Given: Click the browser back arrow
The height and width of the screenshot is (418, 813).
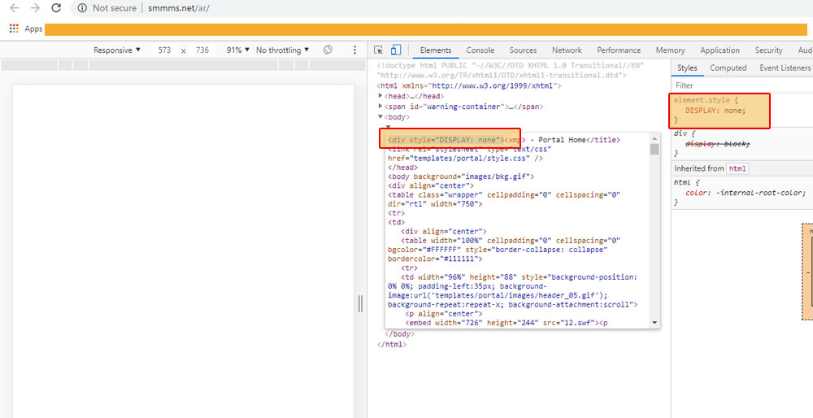Looking at the screenshot, I should coord(14,8).
